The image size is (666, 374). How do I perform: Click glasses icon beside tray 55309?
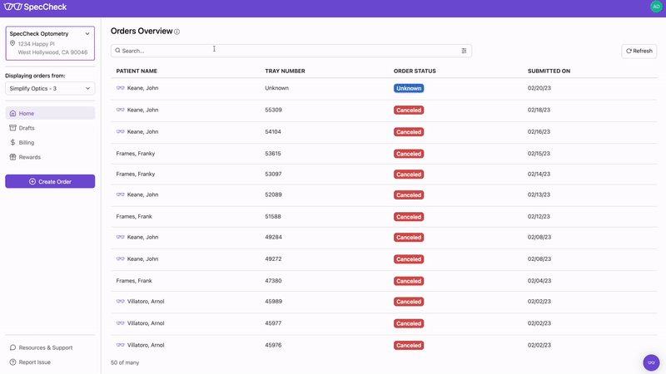[x=121, y=110]
